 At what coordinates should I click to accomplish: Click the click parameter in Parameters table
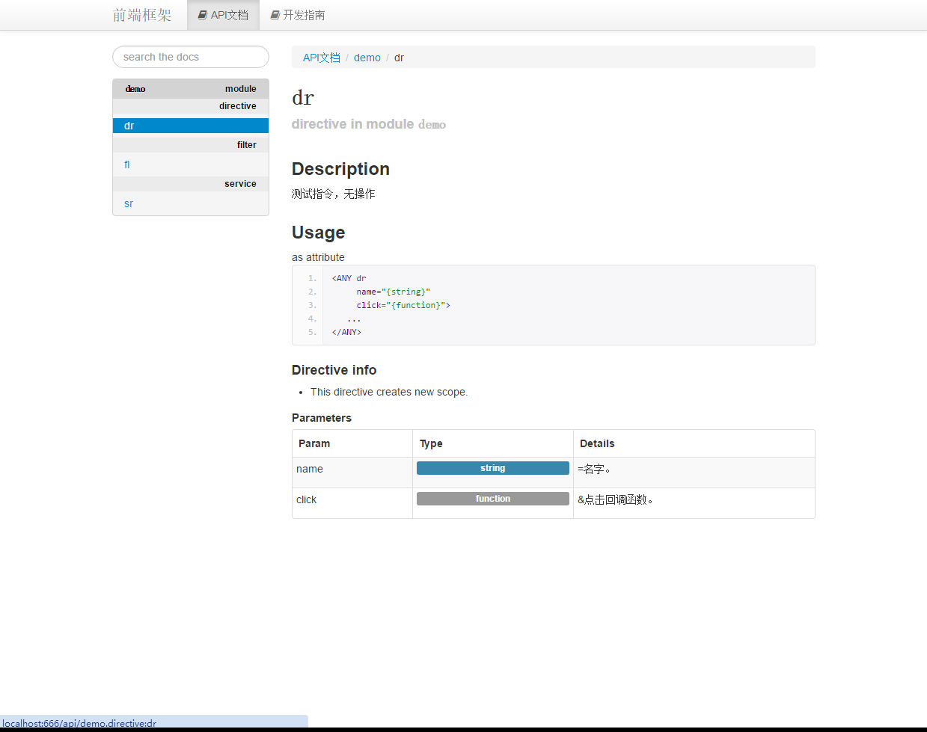(306, 499)
